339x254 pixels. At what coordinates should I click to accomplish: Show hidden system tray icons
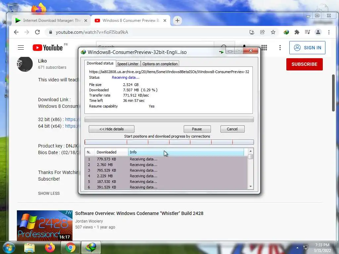[x=297, y=248]
